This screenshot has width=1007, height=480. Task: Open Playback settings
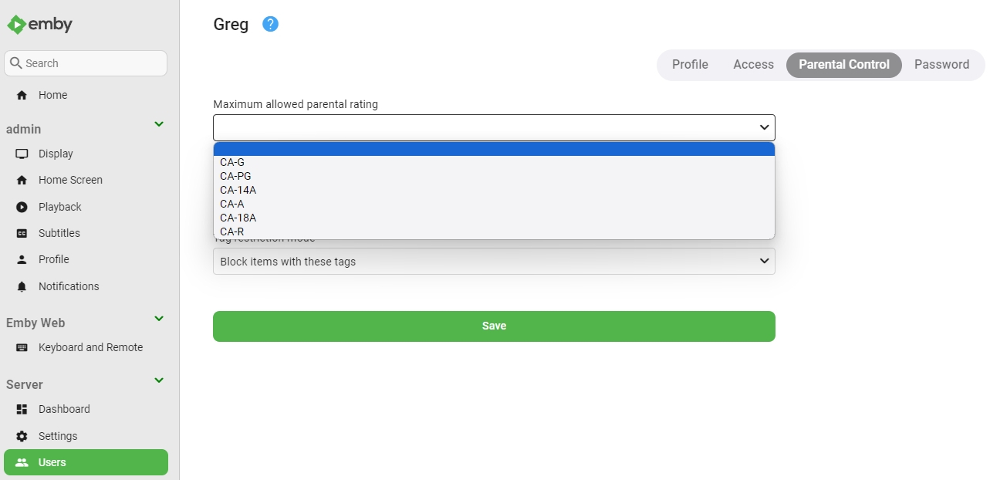(86, 207)
